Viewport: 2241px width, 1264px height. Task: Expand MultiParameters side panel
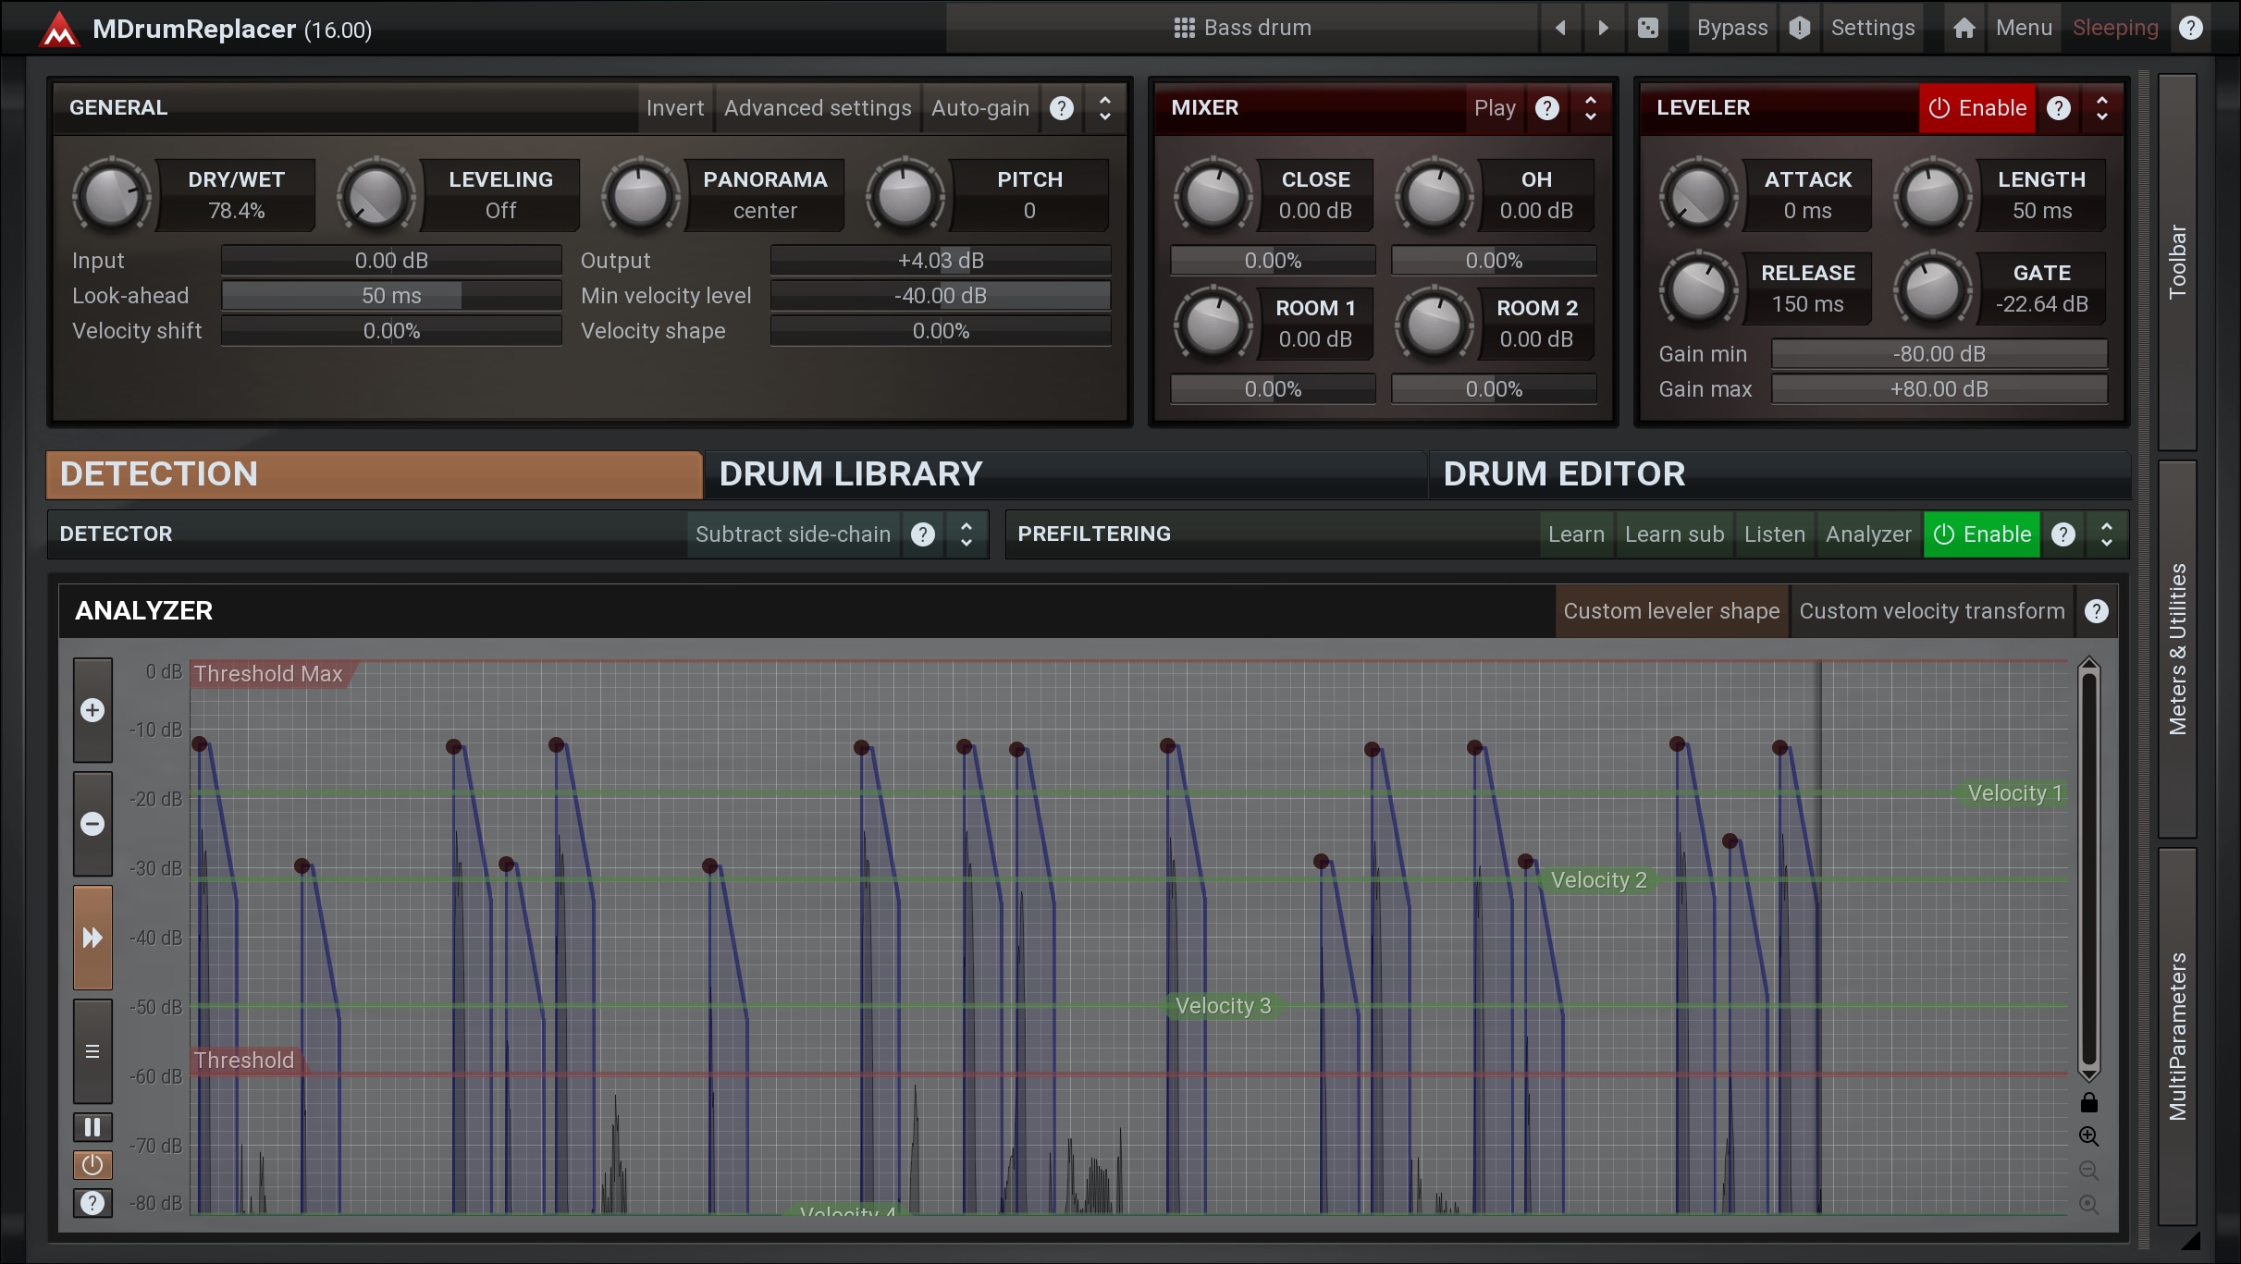[2177, 1037]
